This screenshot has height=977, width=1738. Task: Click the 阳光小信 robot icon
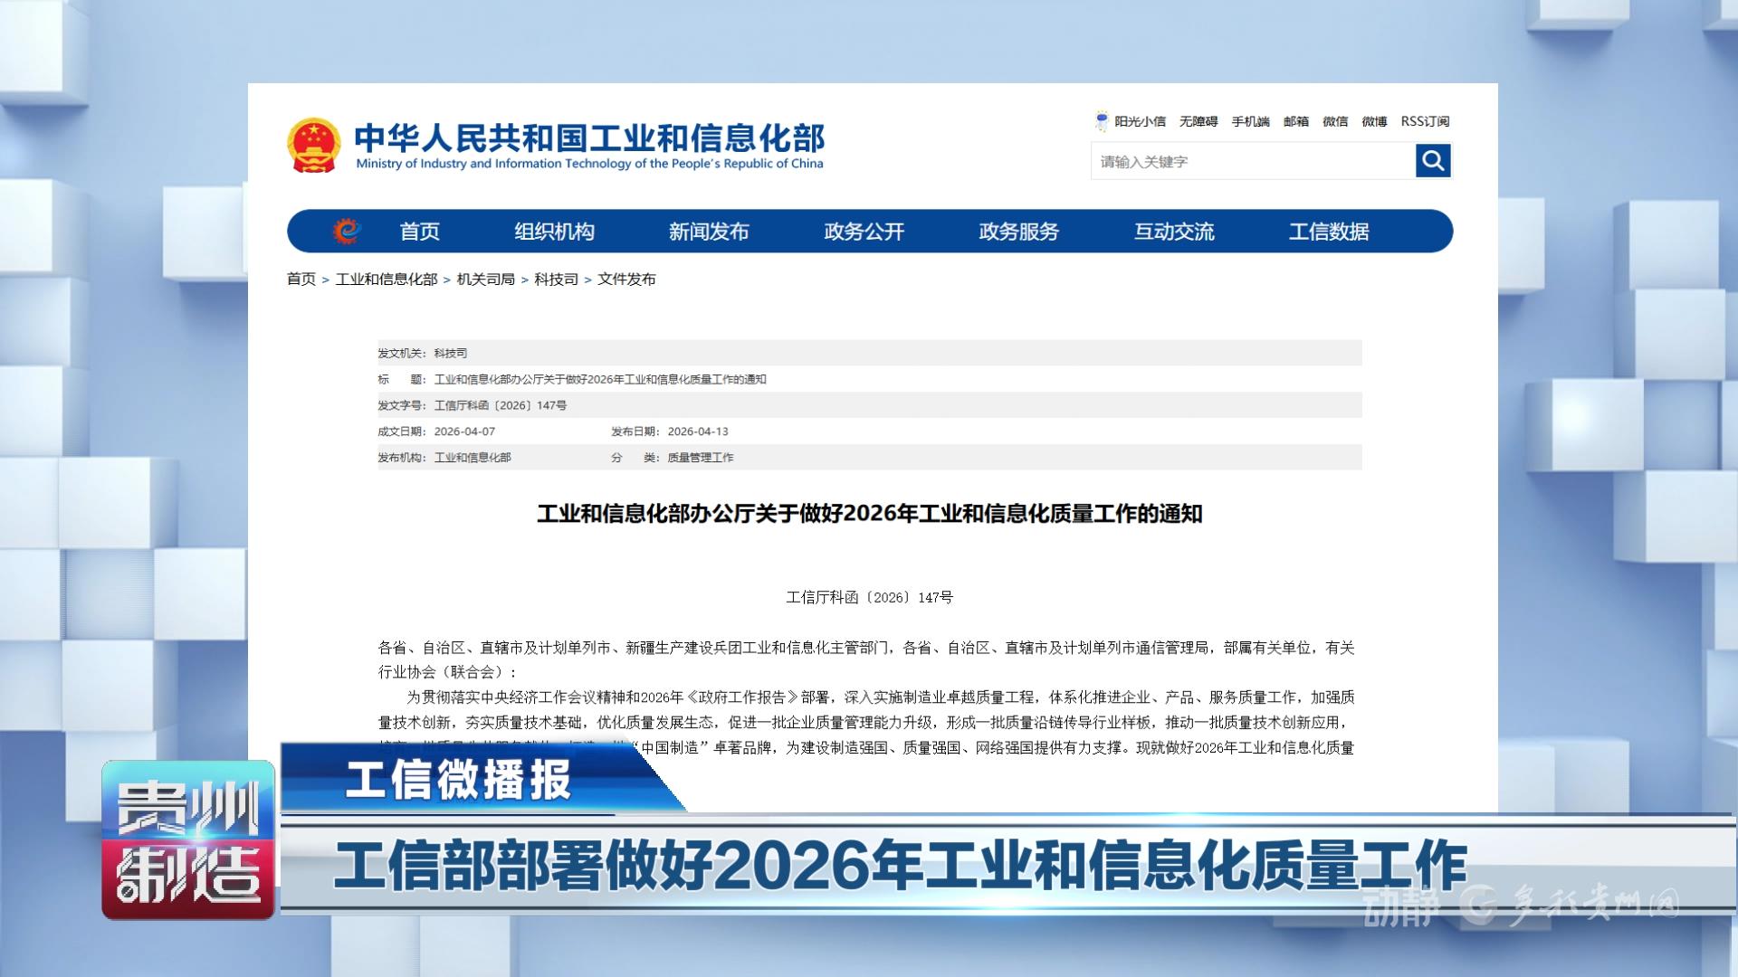point(1102,121)
